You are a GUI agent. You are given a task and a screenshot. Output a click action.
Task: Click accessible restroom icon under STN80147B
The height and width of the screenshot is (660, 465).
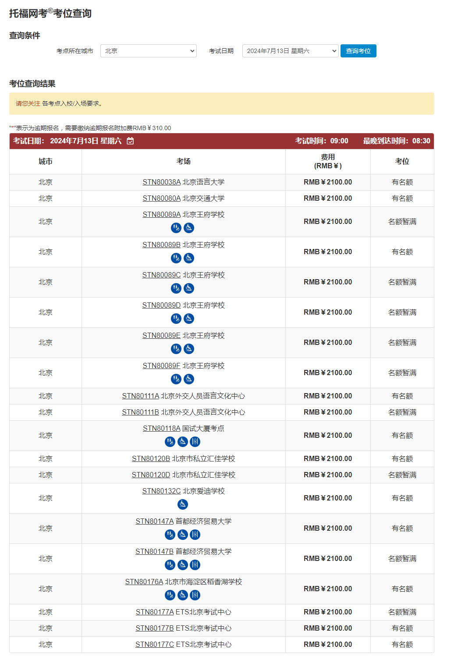(170, 565)
